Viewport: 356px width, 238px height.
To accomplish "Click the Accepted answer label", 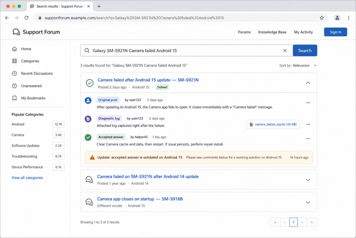I will point(111,137).
